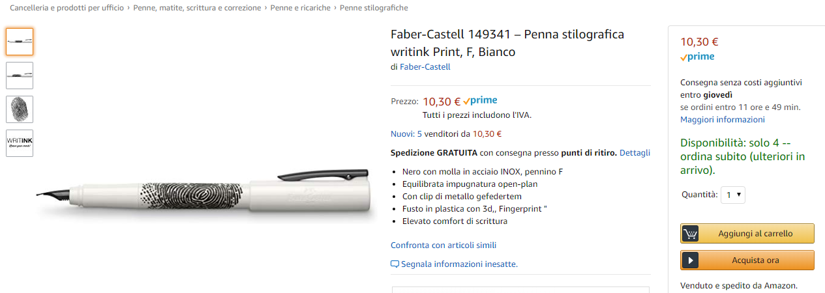Click the Maggiori informazioni link

point(722,119)
